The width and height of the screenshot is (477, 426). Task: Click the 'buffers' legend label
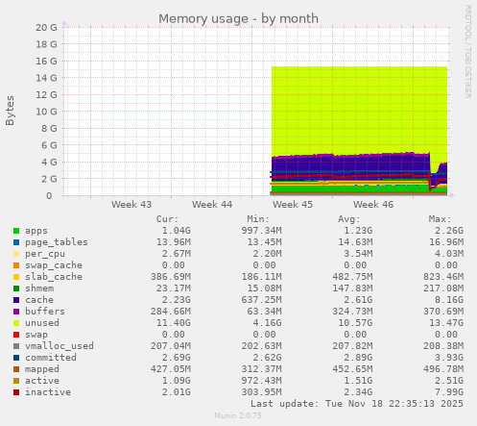45,312
